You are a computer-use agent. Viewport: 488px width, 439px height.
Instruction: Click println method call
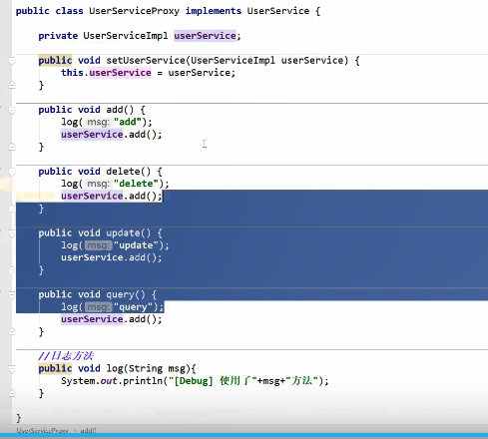pyautogui.click(x=143, y=381)
